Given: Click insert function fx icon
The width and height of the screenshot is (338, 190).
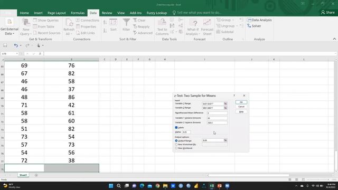Looking at the screenshot, I should pyautogui.click(x=40, y=54).
